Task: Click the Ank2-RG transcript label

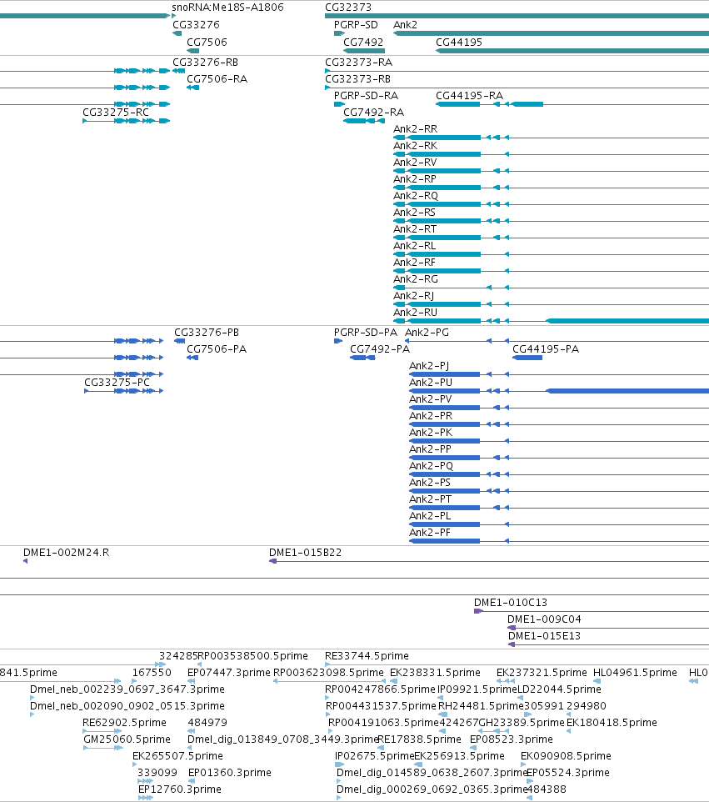Action: [416, 279]
